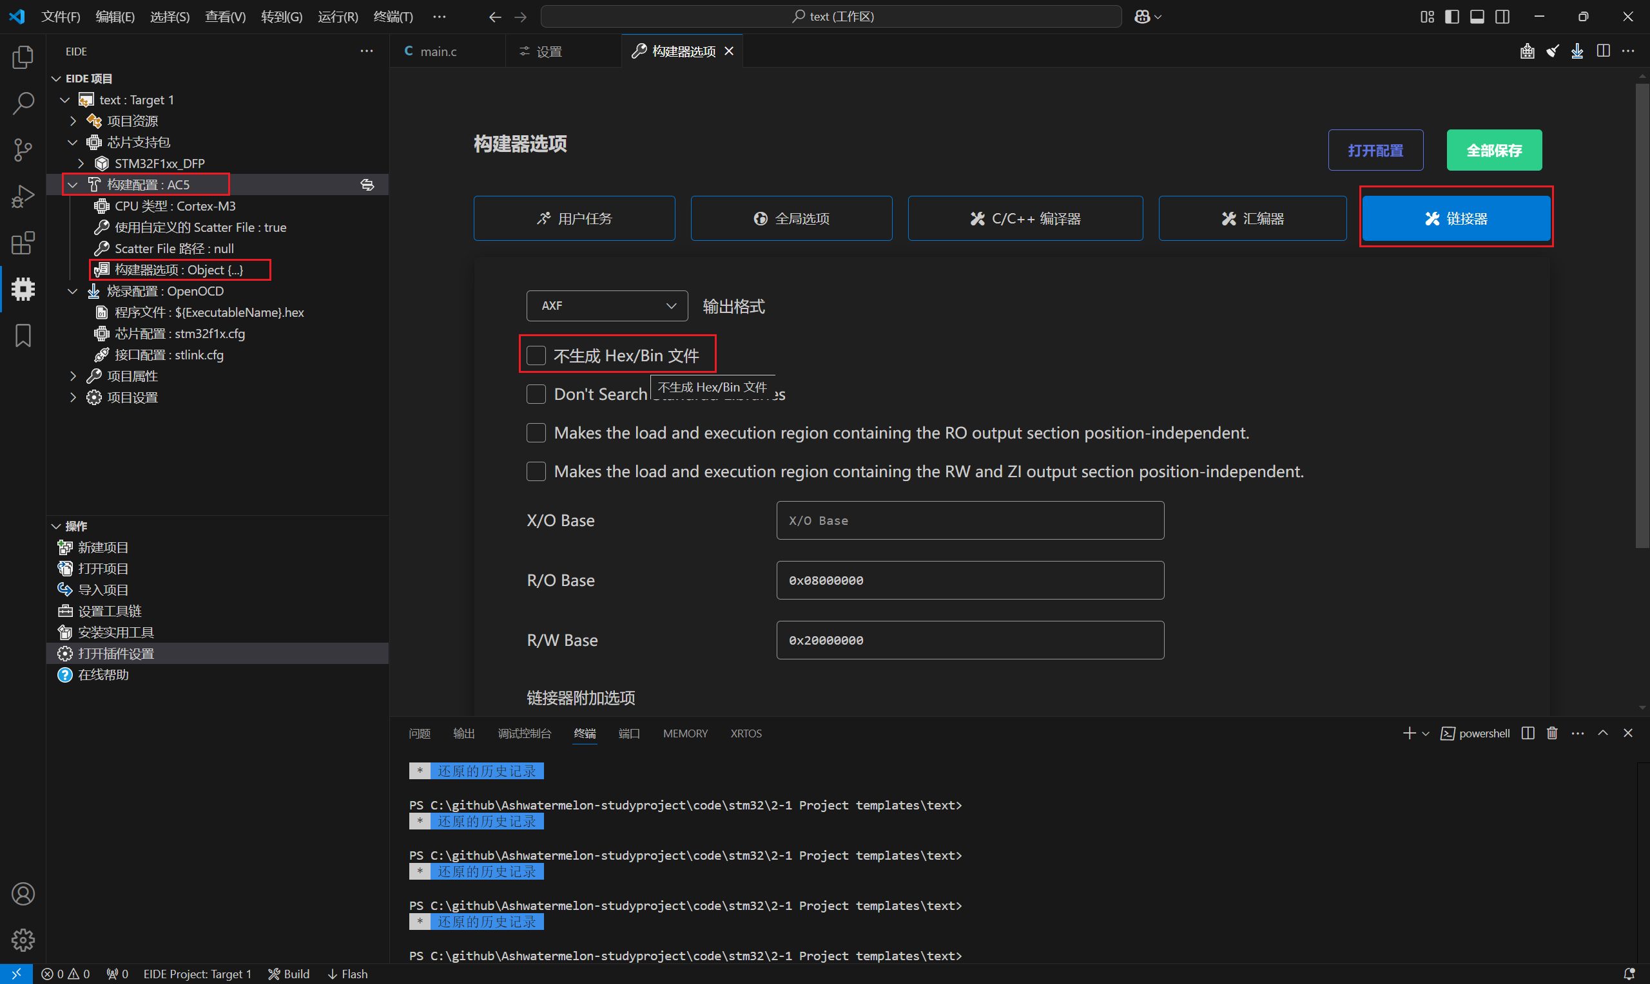Viewport: 1650px width, 984px height.
Task: Click the switch toolchain icon beside 构建配置
Action: click(367, 185)
